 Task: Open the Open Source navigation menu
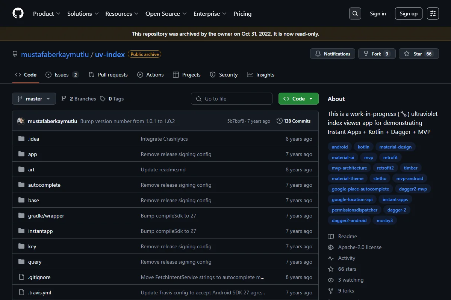(166, 13)
